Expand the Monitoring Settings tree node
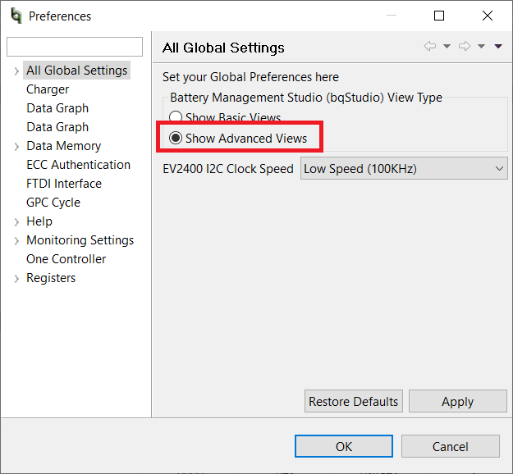513x474 pixels. (16, 241)
